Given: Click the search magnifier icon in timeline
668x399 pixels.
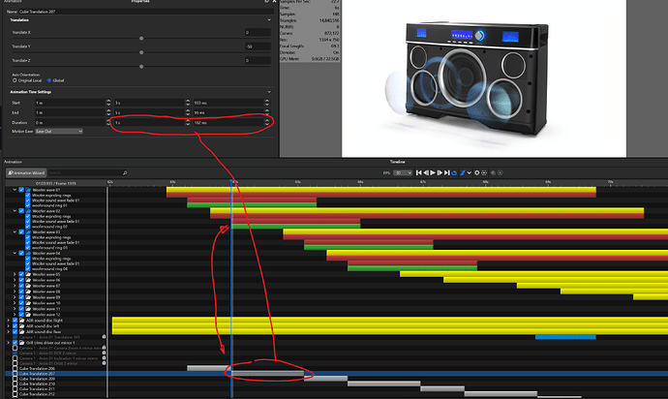Looking at the screenshot, I should pos(125,172).
